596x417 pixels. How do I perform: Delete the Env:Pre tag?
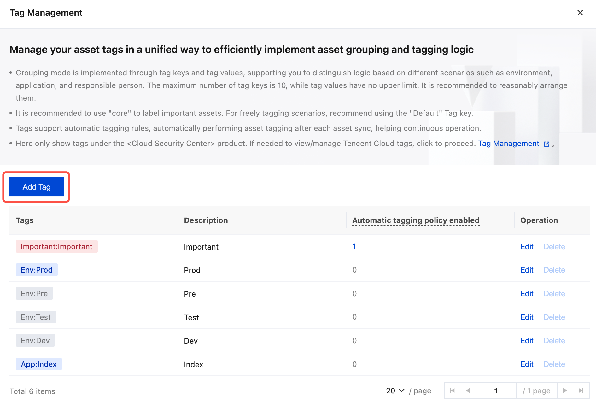554,294
